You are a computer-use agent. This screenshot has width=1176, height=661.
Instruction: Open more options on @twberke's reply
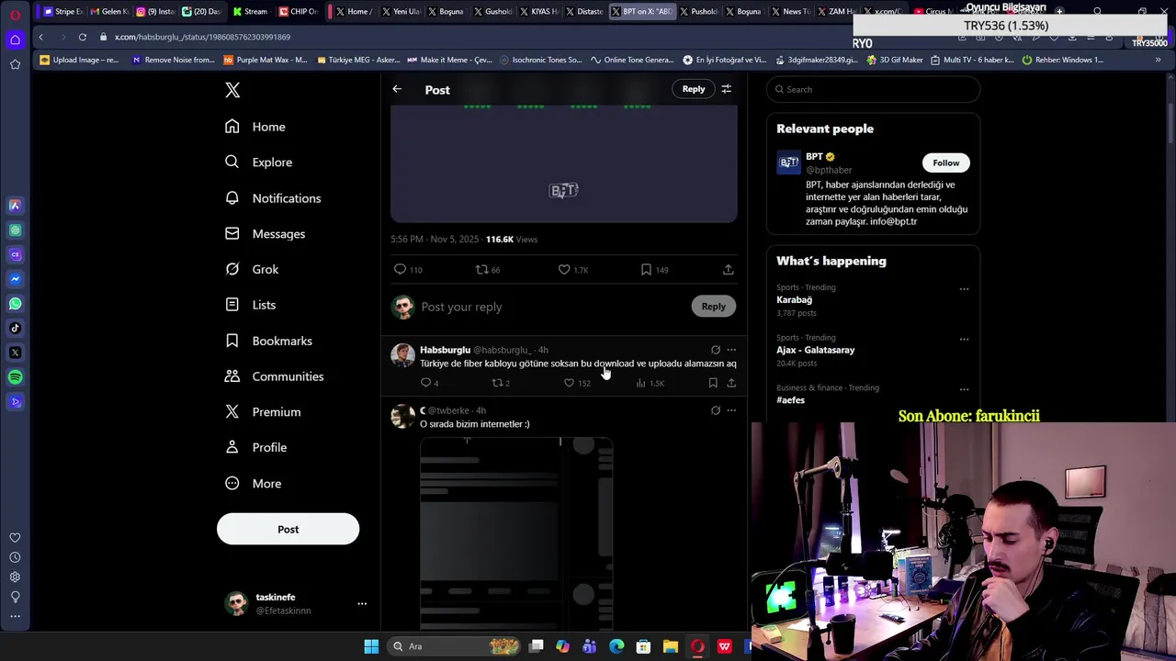tap(731, 410)
